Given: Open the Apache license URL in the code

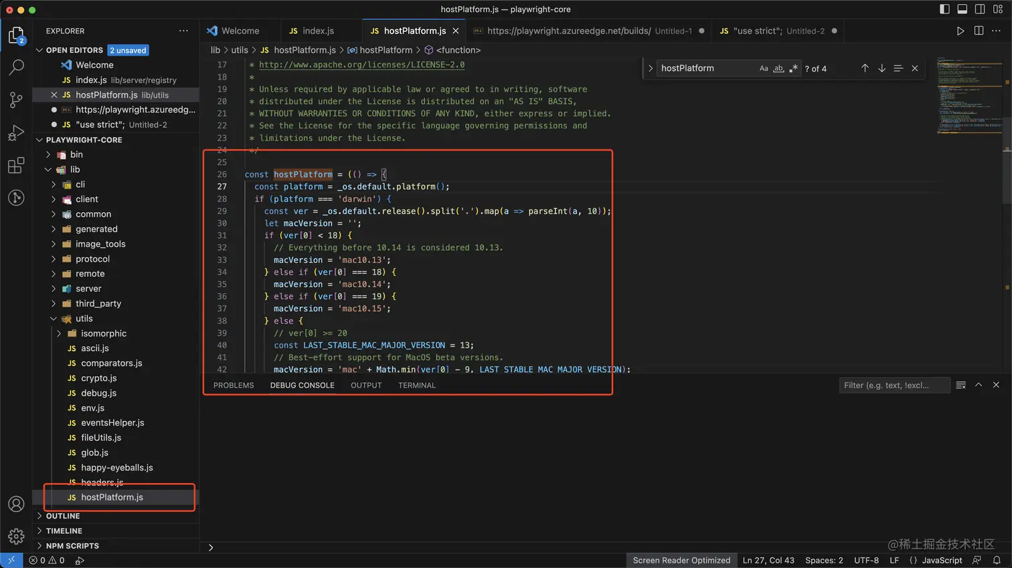Looking at the screenshot, I should pos(361,65).
